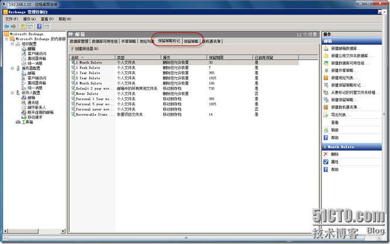
Task: Click the 新建数据库可用性组 action icon
Action: coord(326,63)
